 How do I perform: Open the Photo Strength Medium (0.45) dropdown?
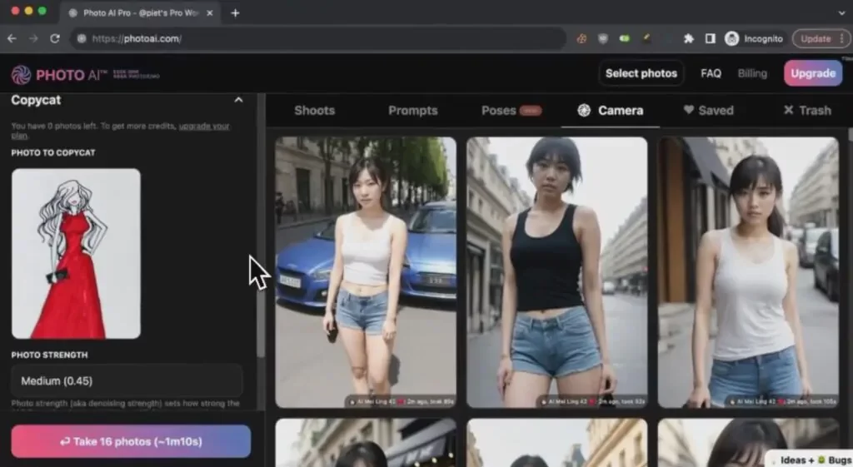(x=127, y=380)
